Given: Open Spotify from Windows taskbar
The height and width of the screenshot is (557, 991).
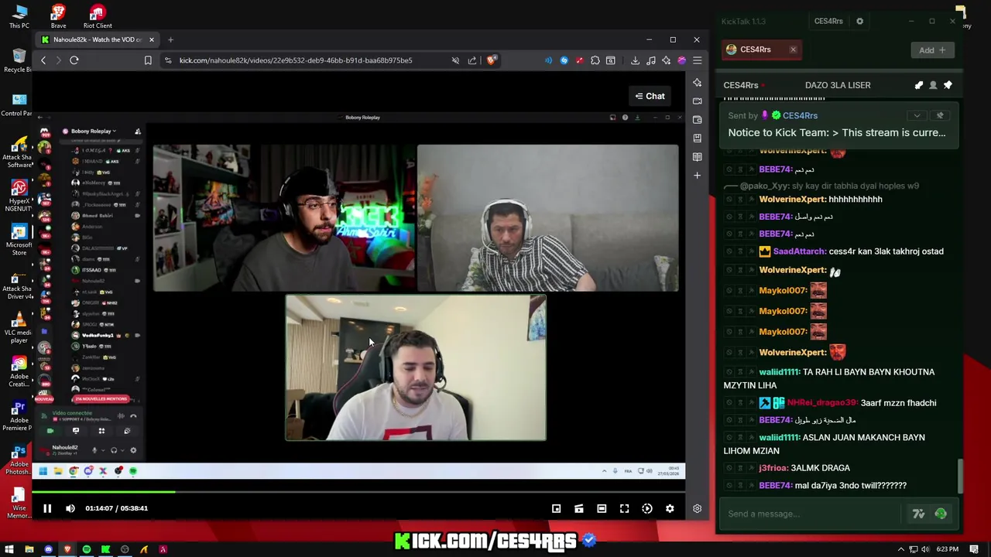Looking at the screenshot, I should pos(86,549).
